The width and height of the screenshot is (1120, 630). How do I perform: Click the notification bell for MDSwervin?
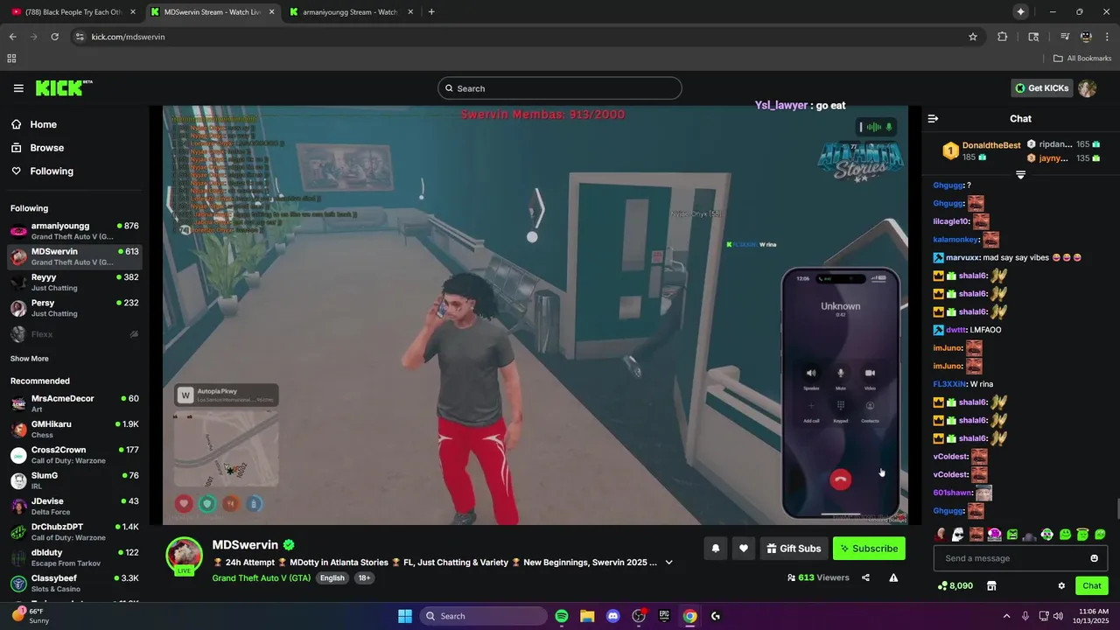715,549
